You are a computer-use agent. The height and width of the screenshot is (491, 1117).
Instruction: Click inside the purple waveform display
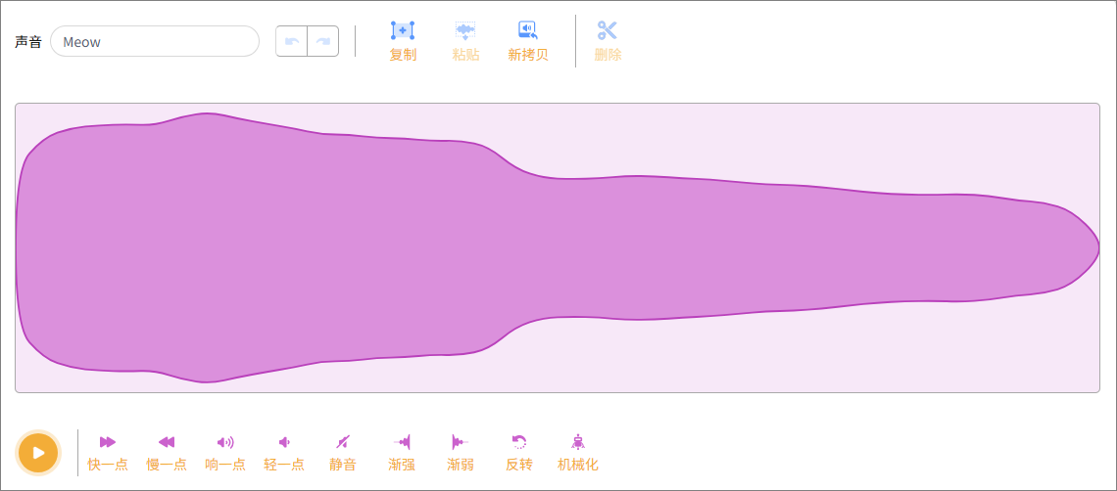[557, 247]
